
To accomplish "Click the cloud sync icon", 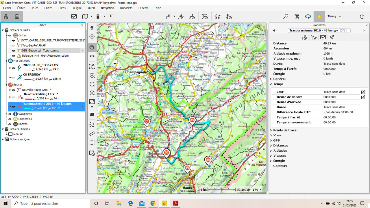I will (x=308, y=16).
